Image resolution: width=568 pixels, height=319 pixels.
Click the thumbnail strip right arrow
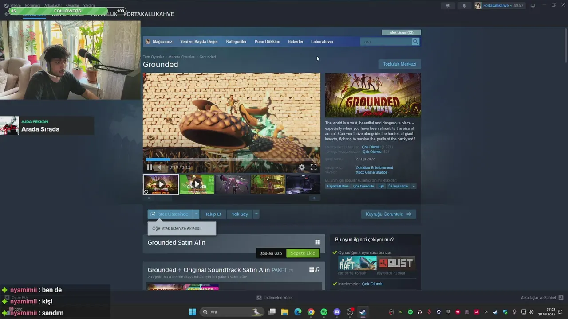315,198
